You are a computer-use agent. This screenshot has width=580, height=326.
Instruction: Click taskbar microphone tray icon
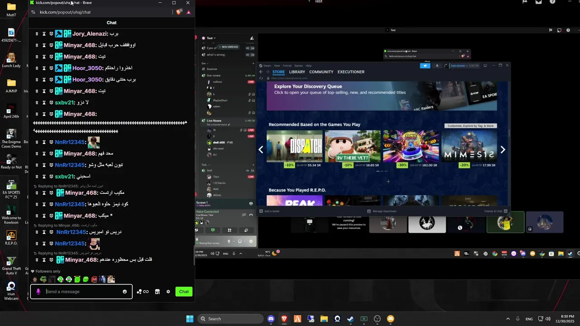(518, 319)
